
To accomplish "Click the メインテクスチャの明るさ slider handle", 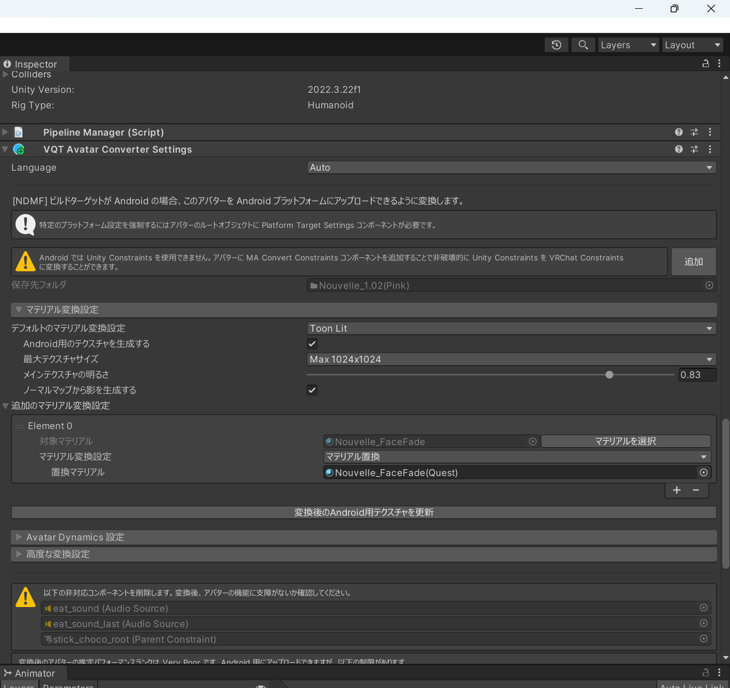I will point(609,375).
